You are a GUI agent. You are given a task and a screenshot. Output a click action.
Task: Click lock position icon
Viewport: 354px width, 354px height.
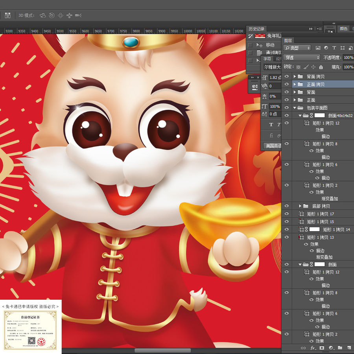tap(313, 67)
